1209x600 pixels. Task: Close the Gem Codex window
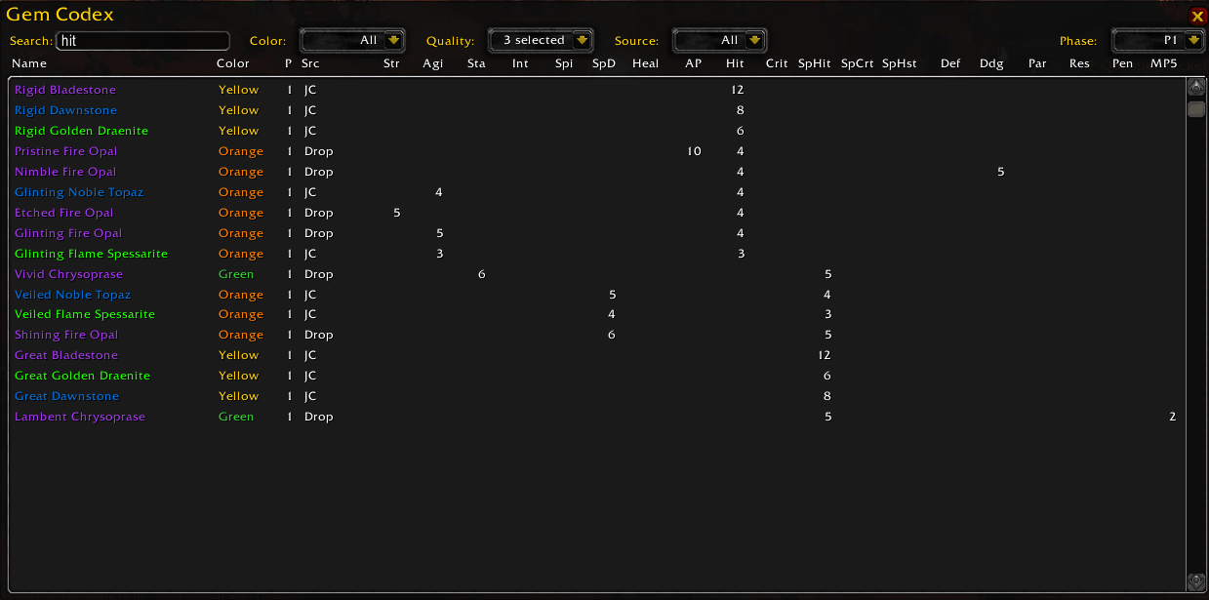[x=1197, y=16]
